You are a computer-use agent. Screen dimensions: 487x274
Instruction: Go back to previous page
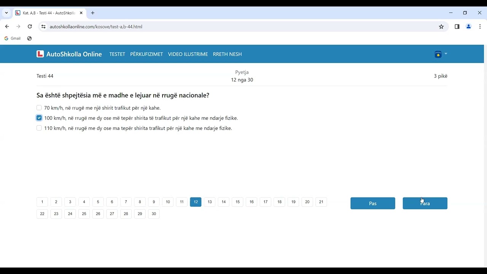[x=7, y=27]
